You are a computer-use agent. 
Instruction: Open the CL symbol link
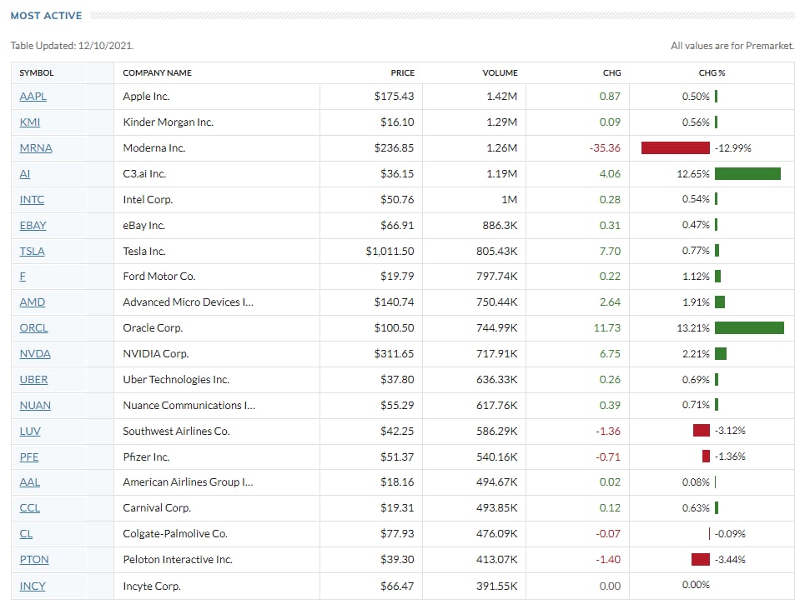coord(27,534)
